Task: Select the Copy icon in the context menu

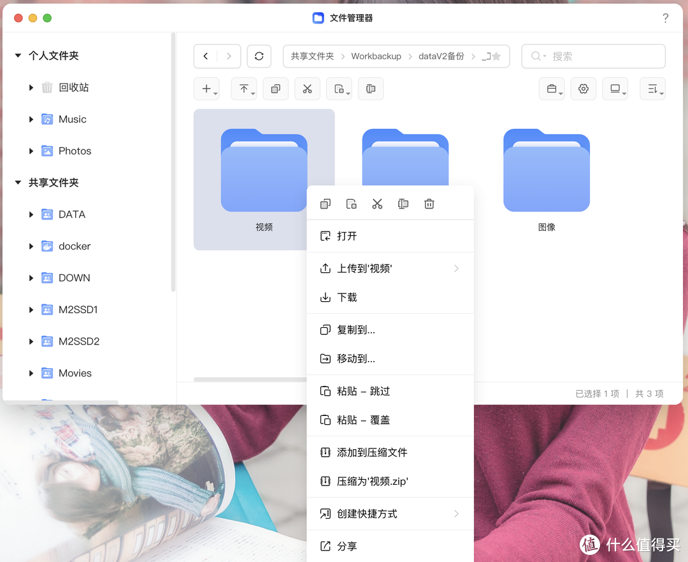Action: pos(326,203)
